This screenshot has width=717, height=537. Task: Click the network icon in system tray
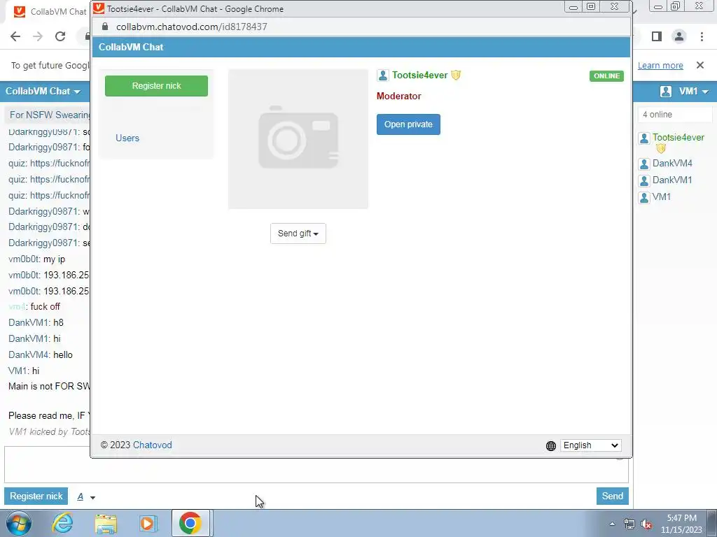[x=629, y=524]
